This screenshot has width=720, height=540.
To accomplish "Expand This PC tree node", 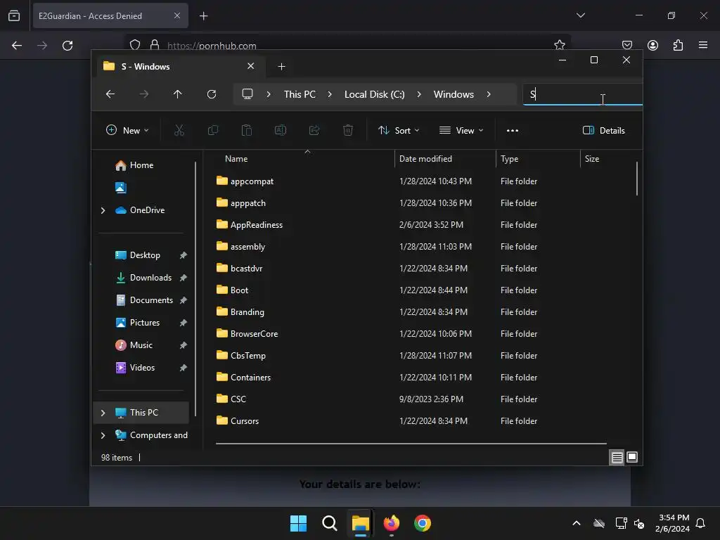I will 103,413.
